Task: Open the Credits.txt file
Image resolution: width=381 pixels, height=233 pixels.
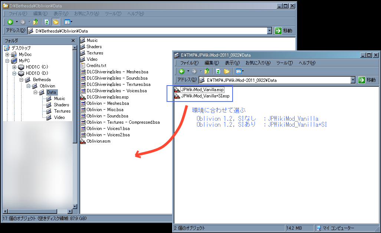Action: point(96,66)
